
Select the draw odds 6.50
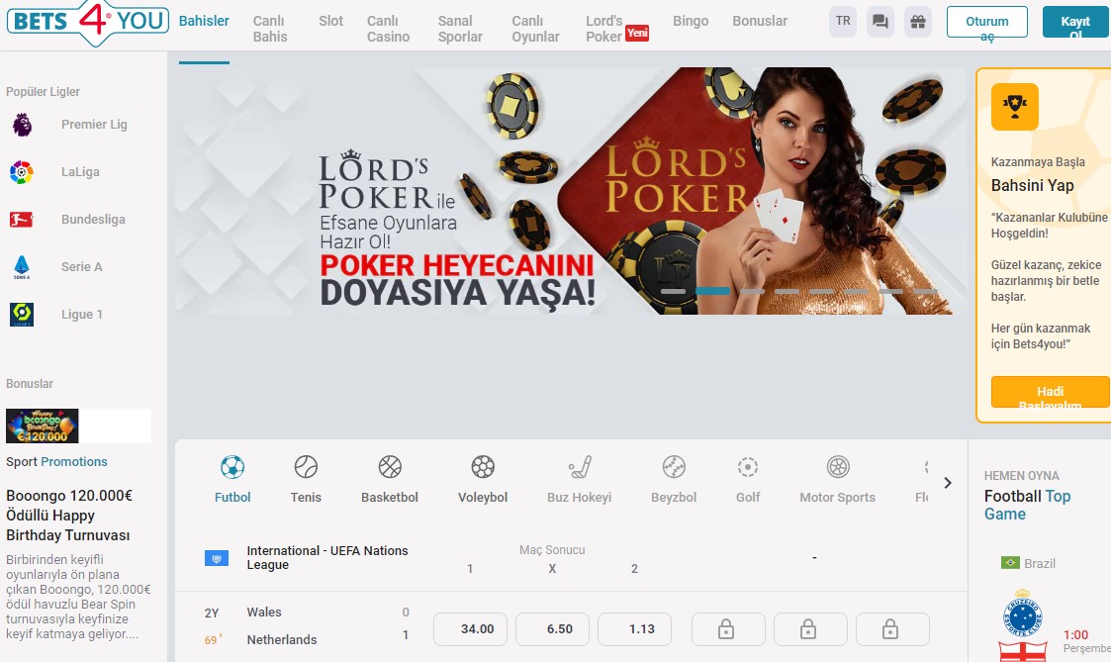(x=553, y=629)
